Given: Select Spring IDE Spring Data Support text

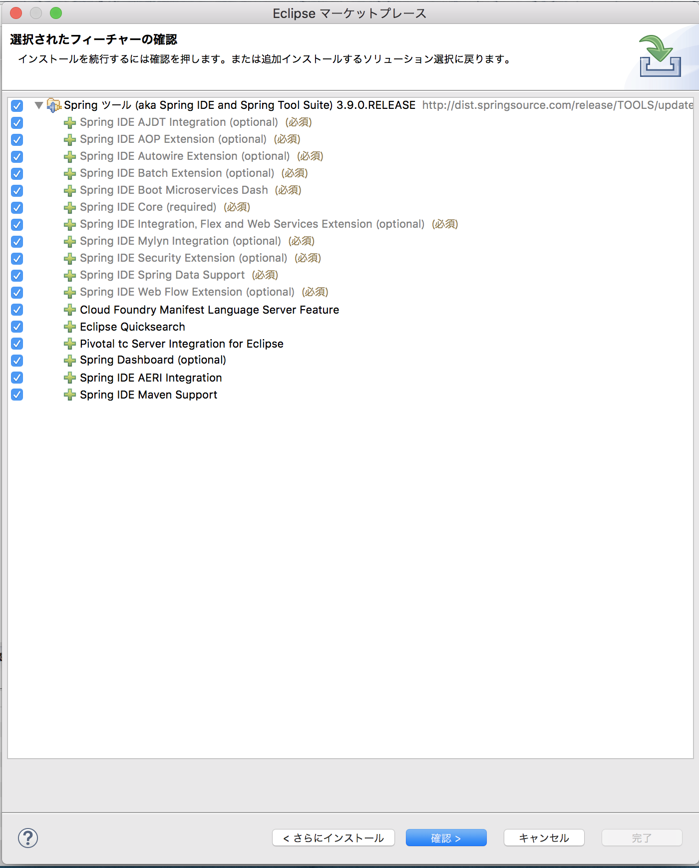Looking at the screenshot, I should (x=162, y=275).
